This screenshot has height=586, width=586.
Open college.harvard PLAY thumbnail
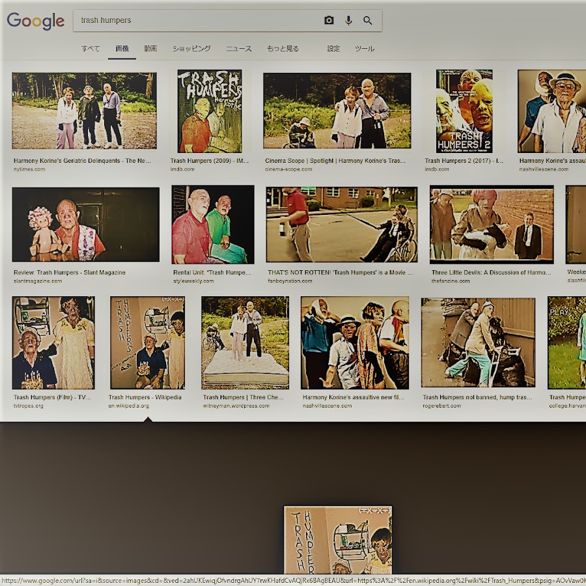click(566, 342)
